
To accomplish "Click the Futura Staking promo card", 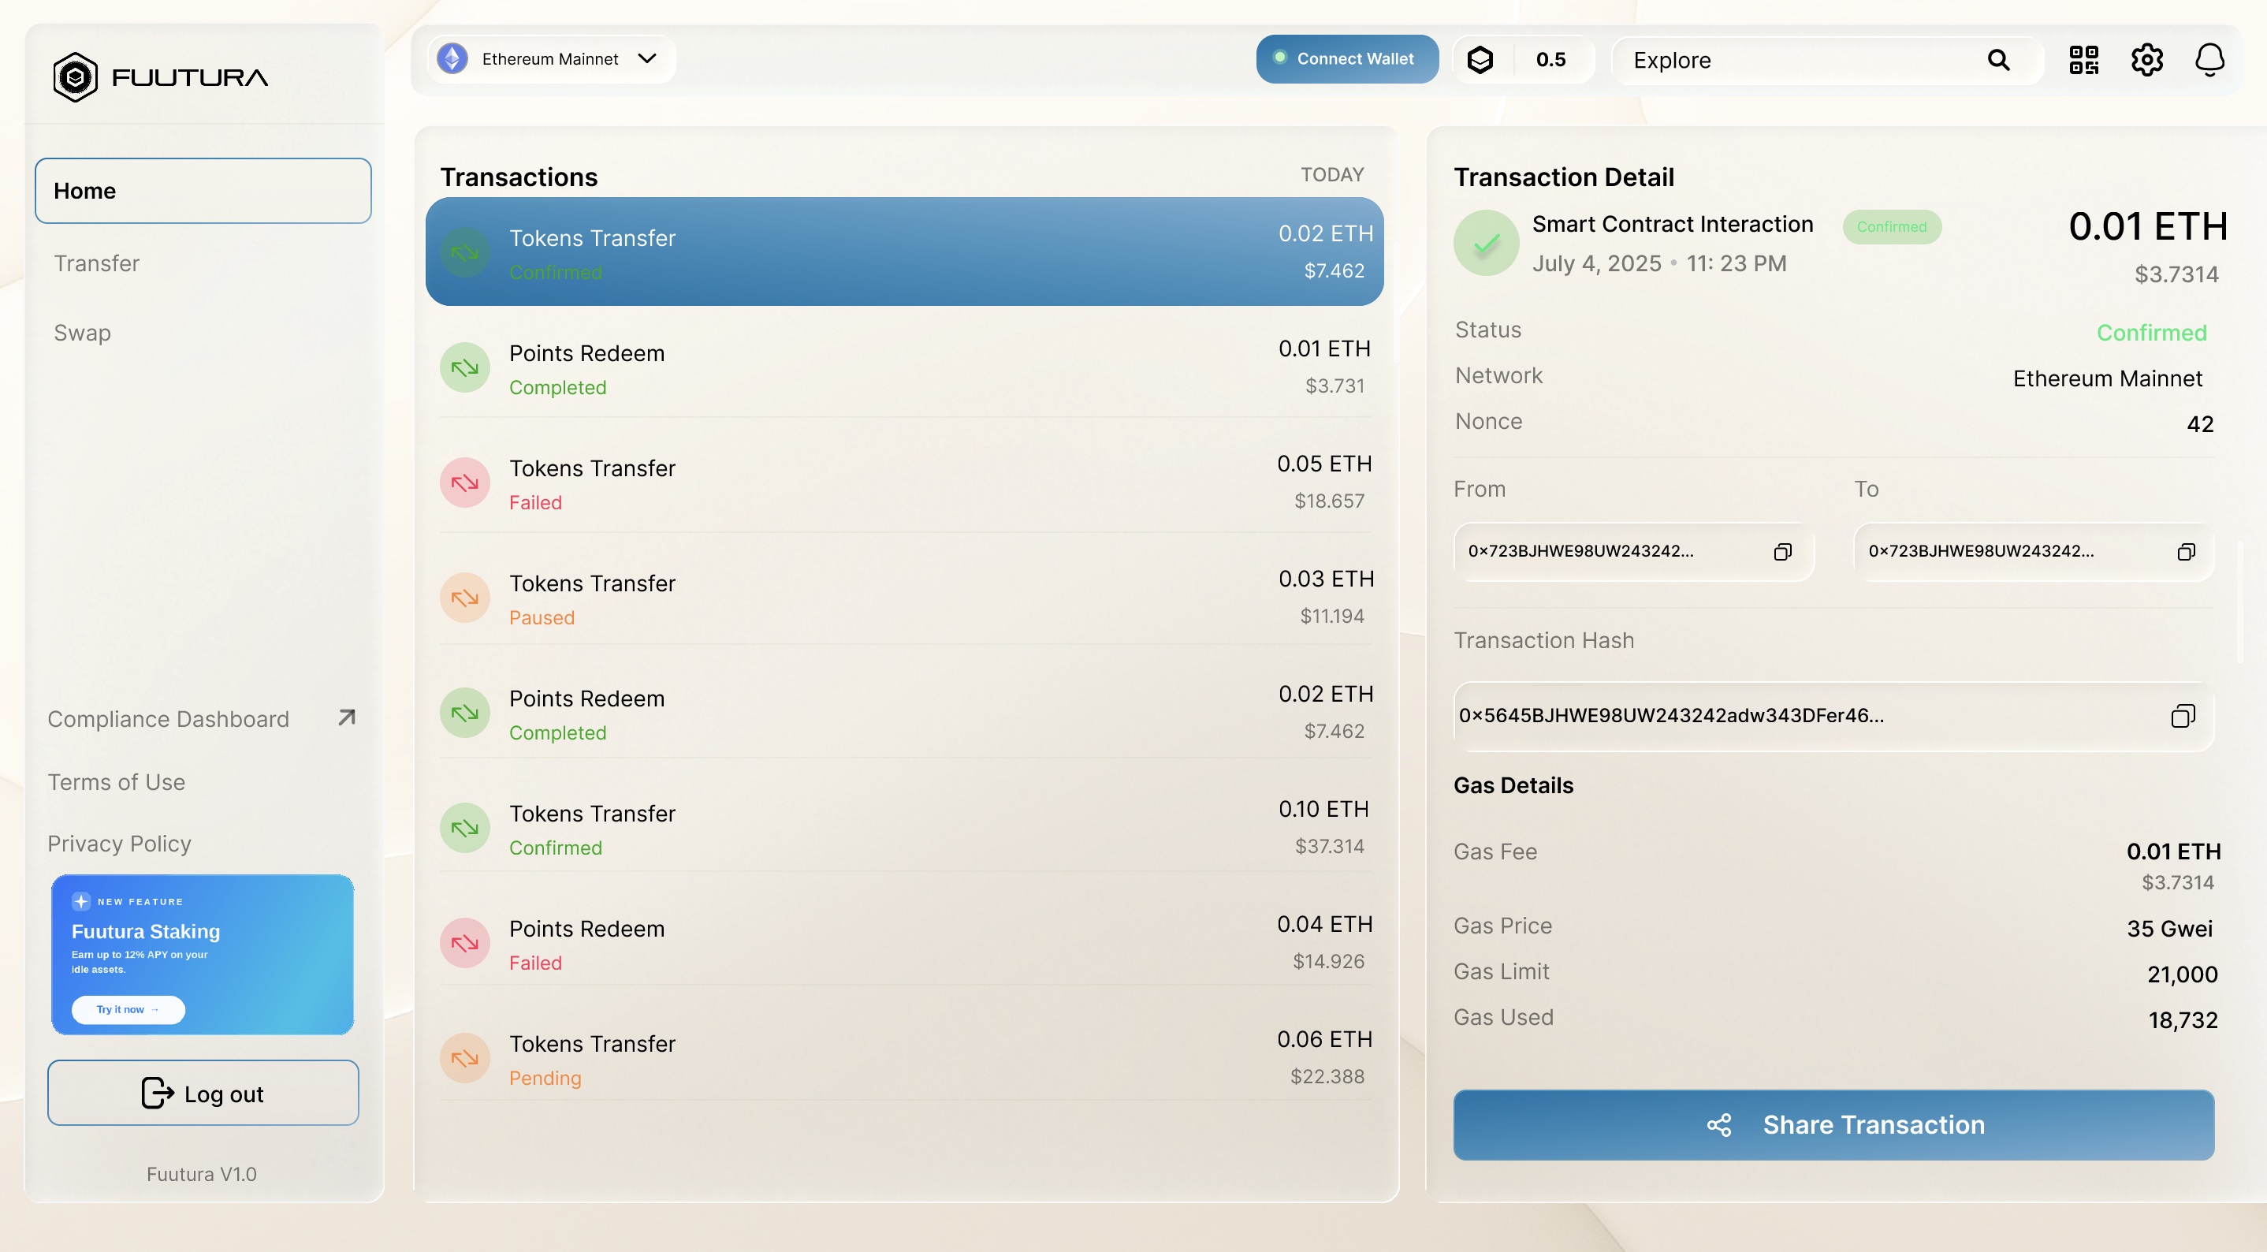I will pos(203,955).
